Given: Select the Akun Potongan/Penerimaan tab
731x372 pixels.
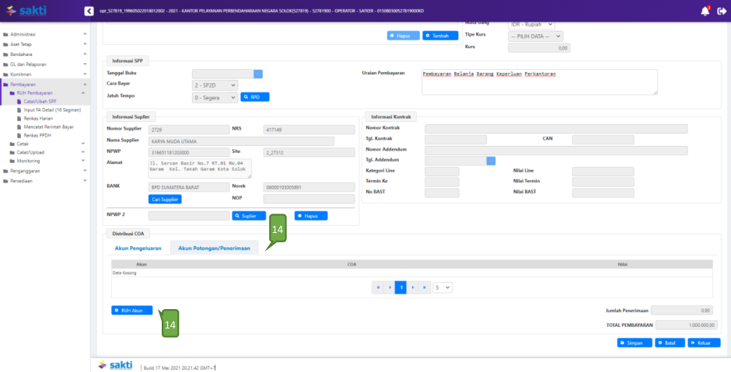Looking at the screenshot, I should click(x=214, y=248).
